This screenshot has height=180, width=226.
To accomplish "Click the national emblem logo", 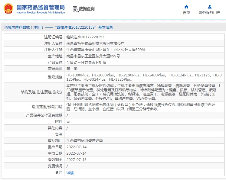I will 8,9.
